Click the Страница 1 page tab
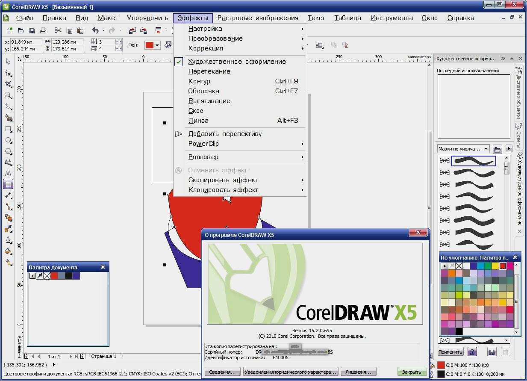Image resolution: width=527 pixels, height=381 pixels. coord(103,356)
